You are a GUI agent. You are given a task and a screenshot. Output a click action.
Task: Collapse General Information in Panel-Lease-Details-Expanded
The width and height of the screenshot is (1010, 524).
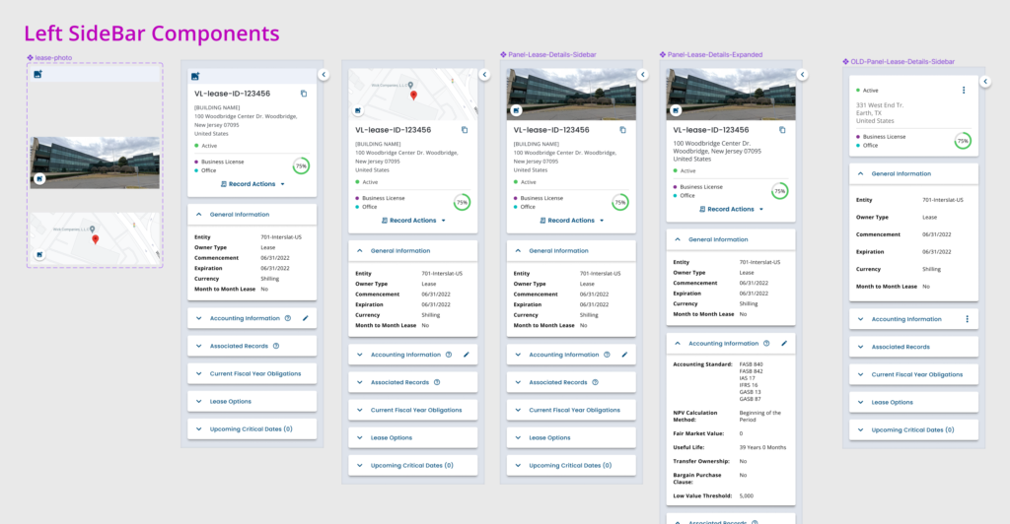(676, 239)
